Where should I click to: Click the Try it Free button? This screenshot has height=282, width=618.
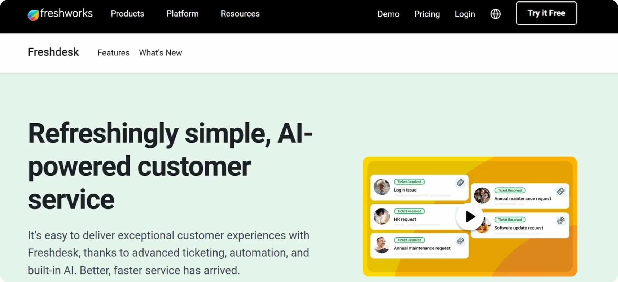547,13
